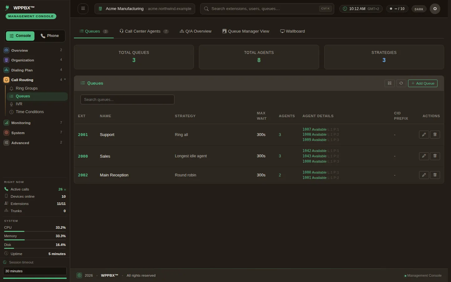The image size is (451, 282).
Task: Open the Queue Manager View tab
Action: coord(246,31)
